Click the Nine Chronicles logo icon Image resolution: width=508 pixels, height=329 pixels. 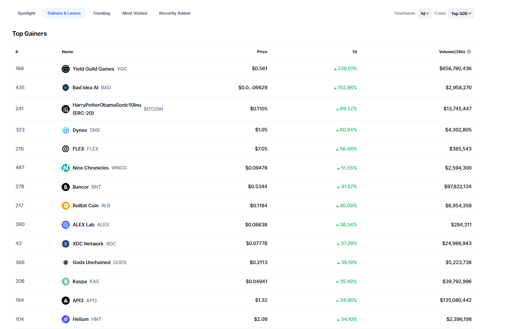(x=65, y=168)
